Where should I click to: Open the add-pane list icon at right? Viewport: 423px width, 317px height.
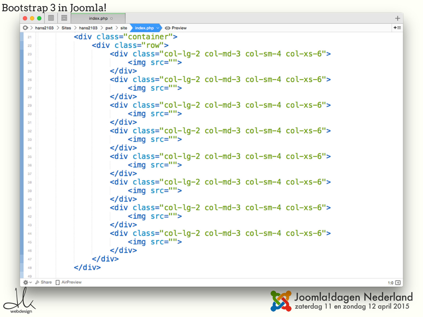coord(397,28)
